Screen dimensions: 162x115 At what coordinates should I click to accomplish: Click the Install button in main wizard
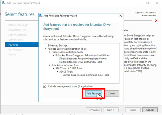pos(133,110)
